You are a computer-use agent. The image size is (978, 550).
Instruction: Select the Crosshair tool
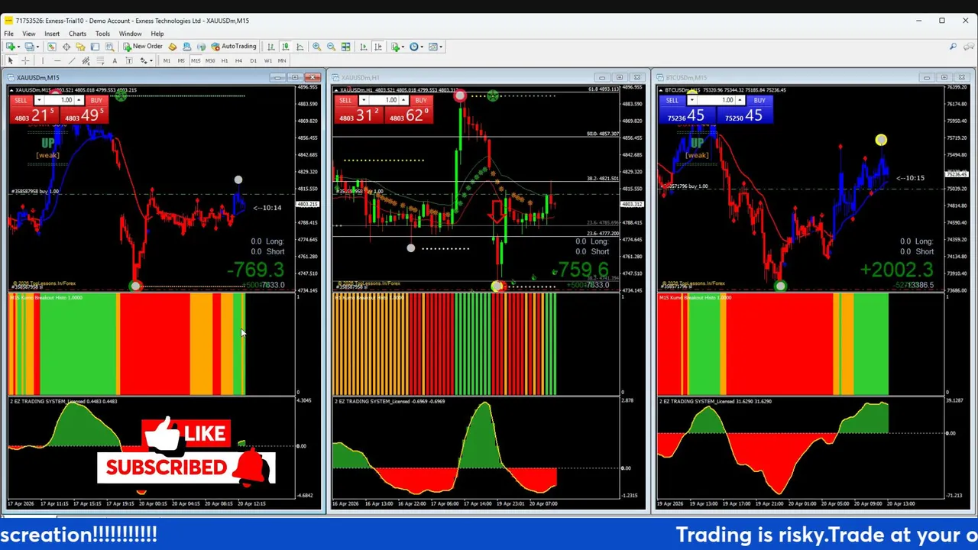25,61
